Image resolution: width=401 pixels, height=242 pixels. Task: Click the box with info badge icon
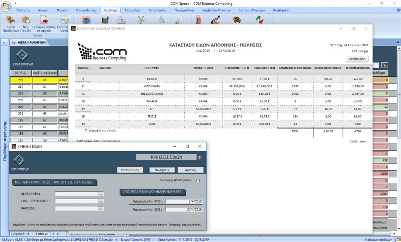tap(86, 20)
